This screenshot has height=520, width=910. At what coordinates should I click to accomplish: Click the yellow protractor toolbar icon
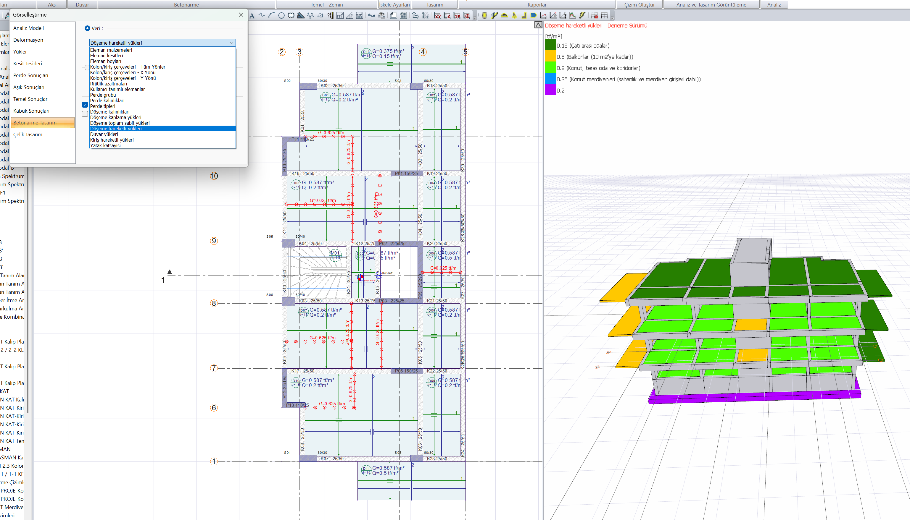pyautogui.click(x=504, y=15)
